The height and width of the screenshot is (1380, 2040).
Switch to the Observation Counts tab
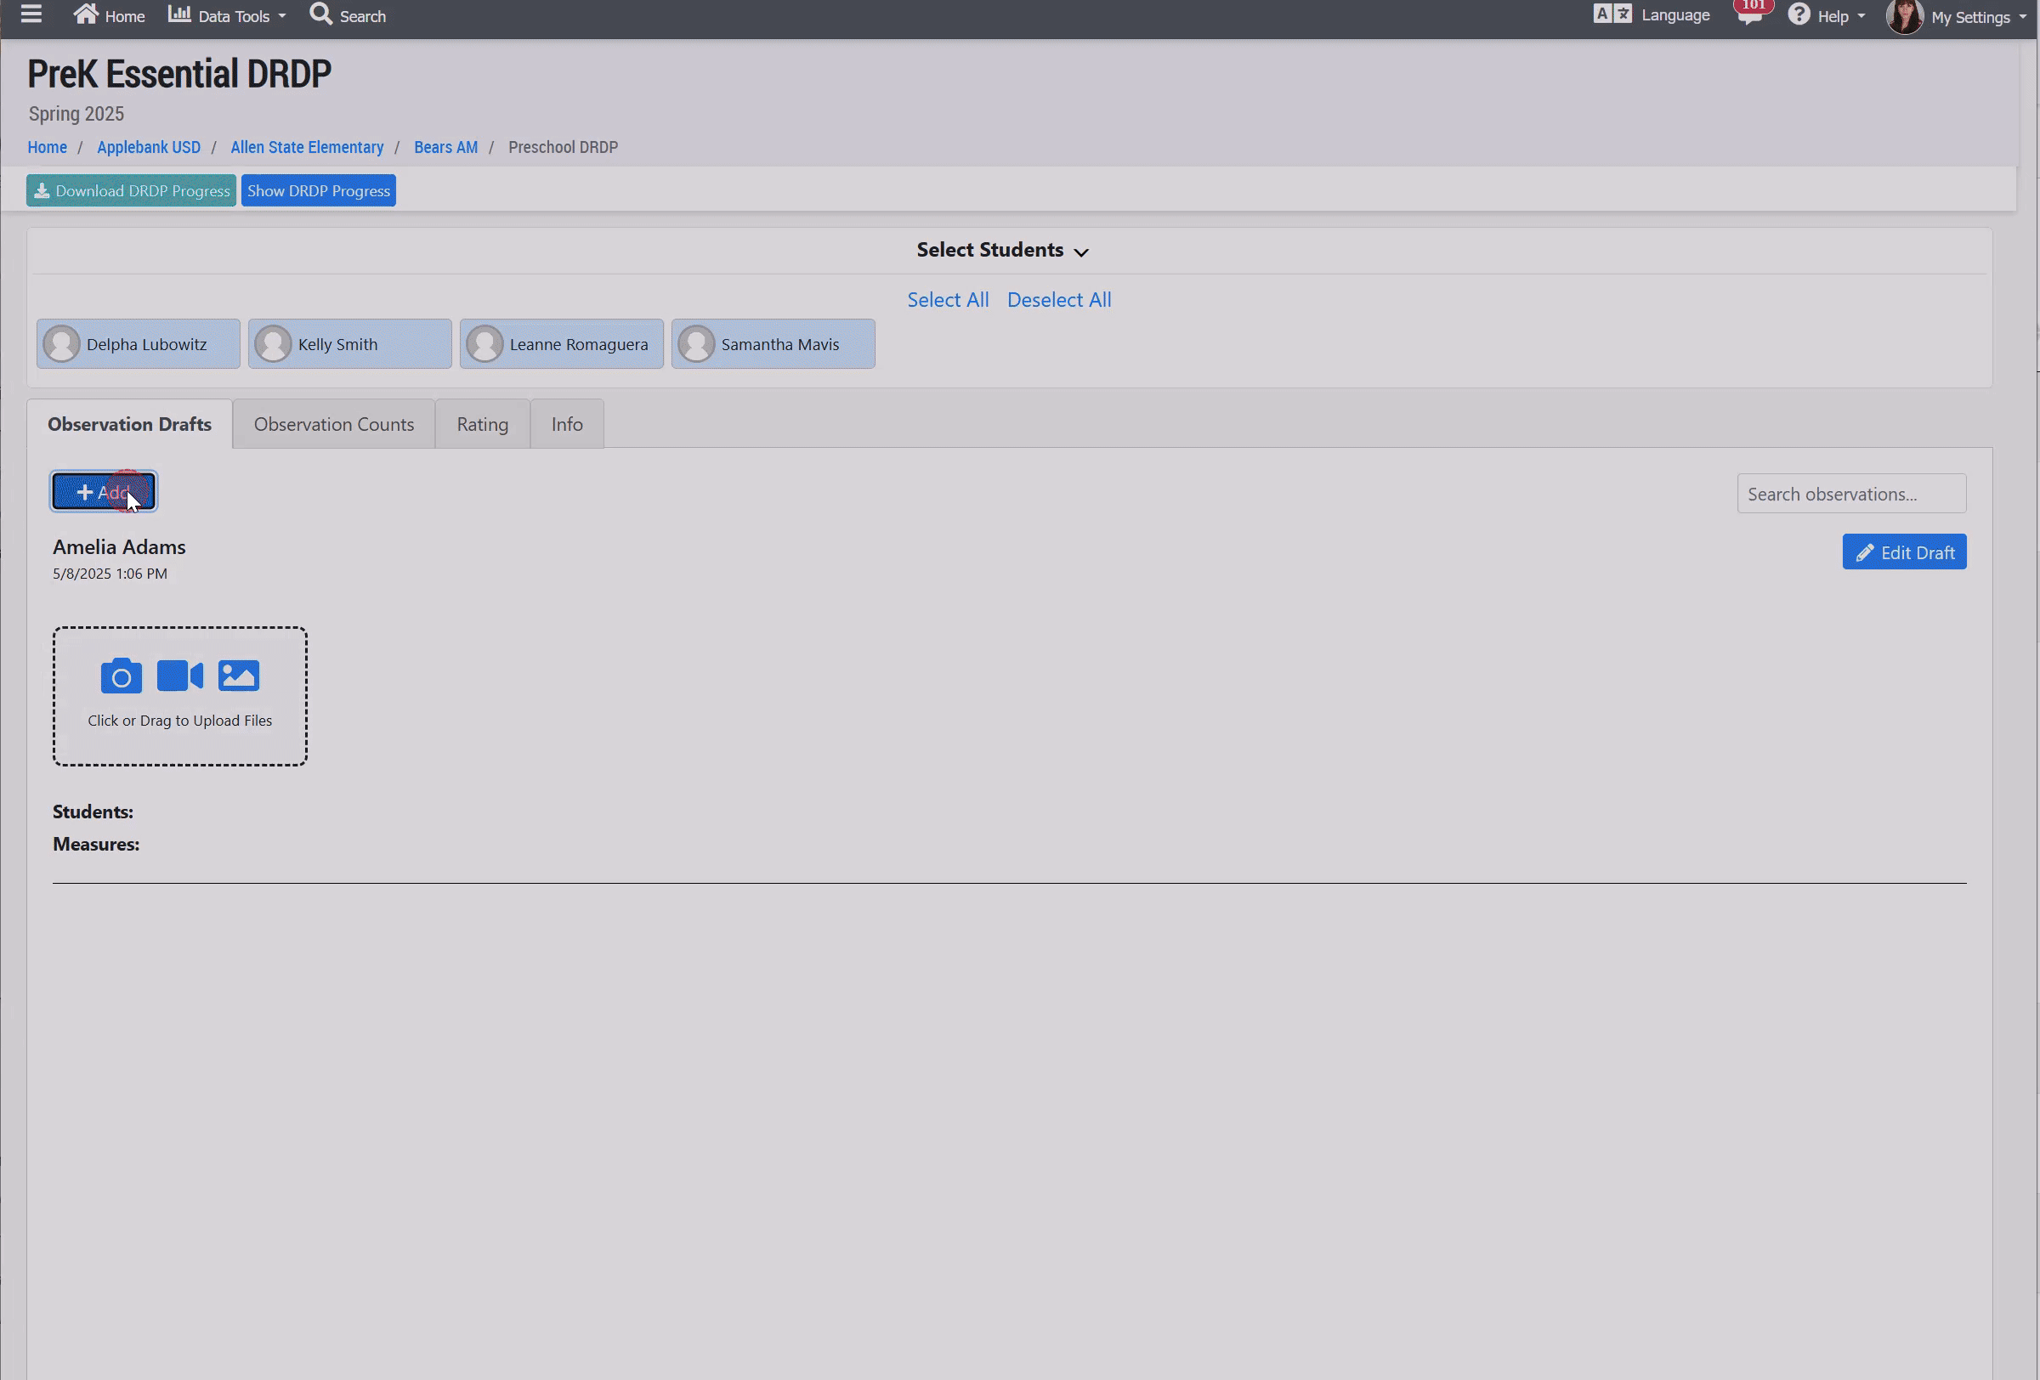click(333, 425)
